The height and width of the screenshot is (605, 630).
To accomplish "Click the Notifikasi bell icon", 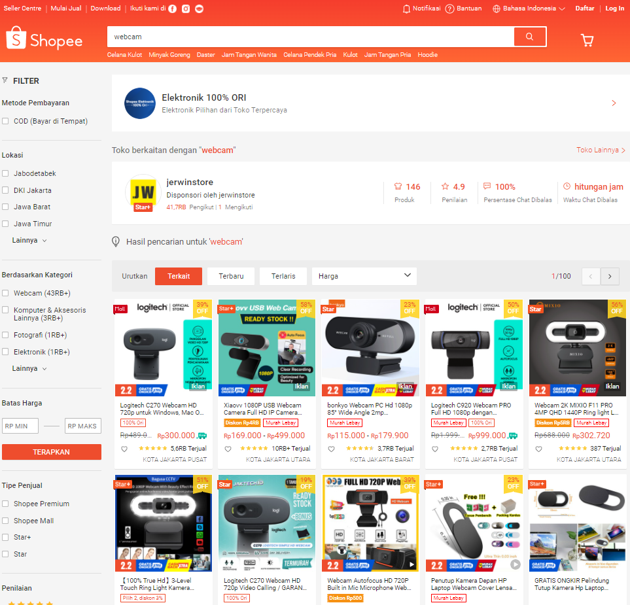I will click(x=407, y=9).
